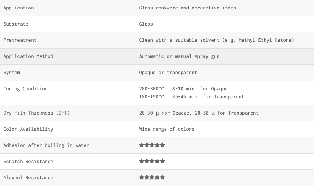Click the 180-190°C transparent curing line
This screenshot has height=186, width=314.
click(x=191, y=97)
